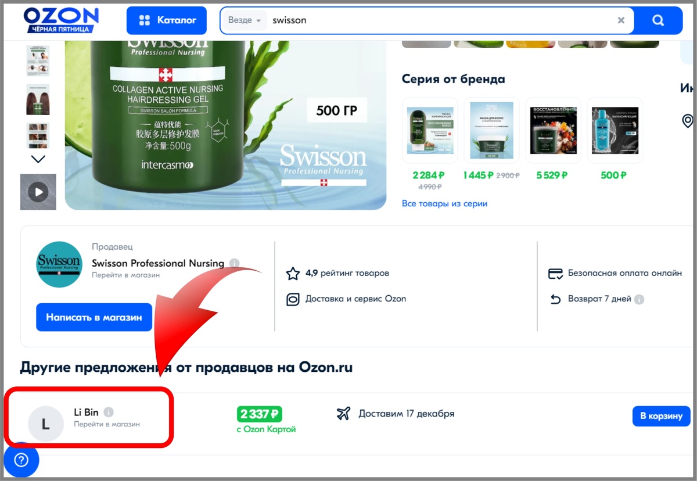Image resolution: width=697 pixels, height=481 pixels.
Task: Play the product video thumbnail
Action: tap(38, 192)
